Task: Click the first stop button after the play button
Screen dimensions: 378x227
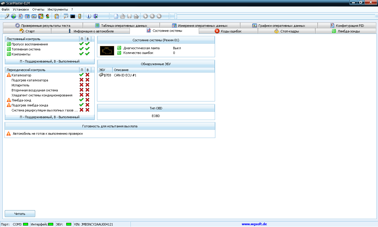Action: pos(152,16)
